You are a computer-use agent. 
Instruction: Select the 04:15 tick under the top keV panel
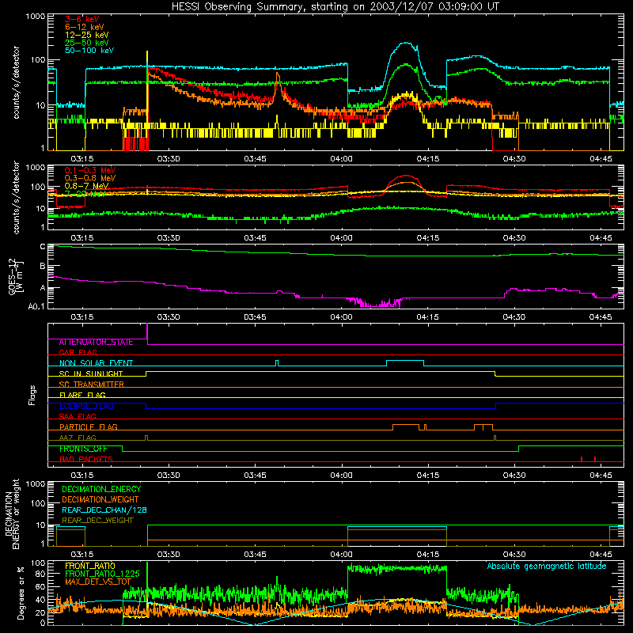(x=427, y=159)
